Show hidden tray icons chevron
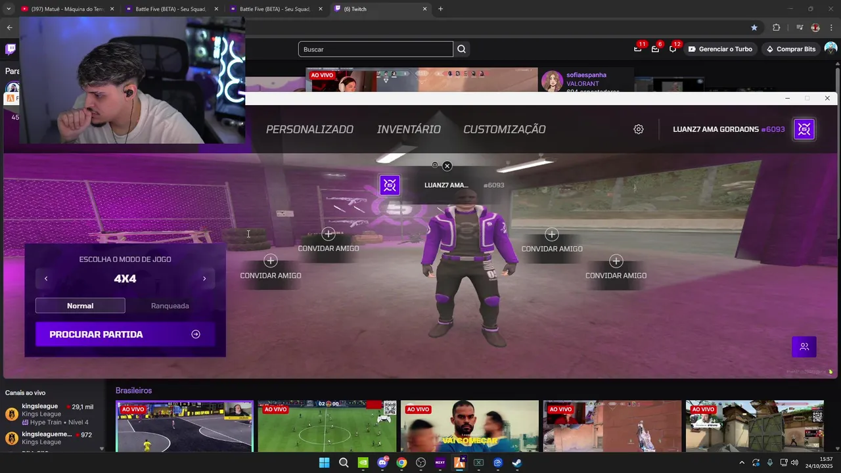 (x=742, y=462)
